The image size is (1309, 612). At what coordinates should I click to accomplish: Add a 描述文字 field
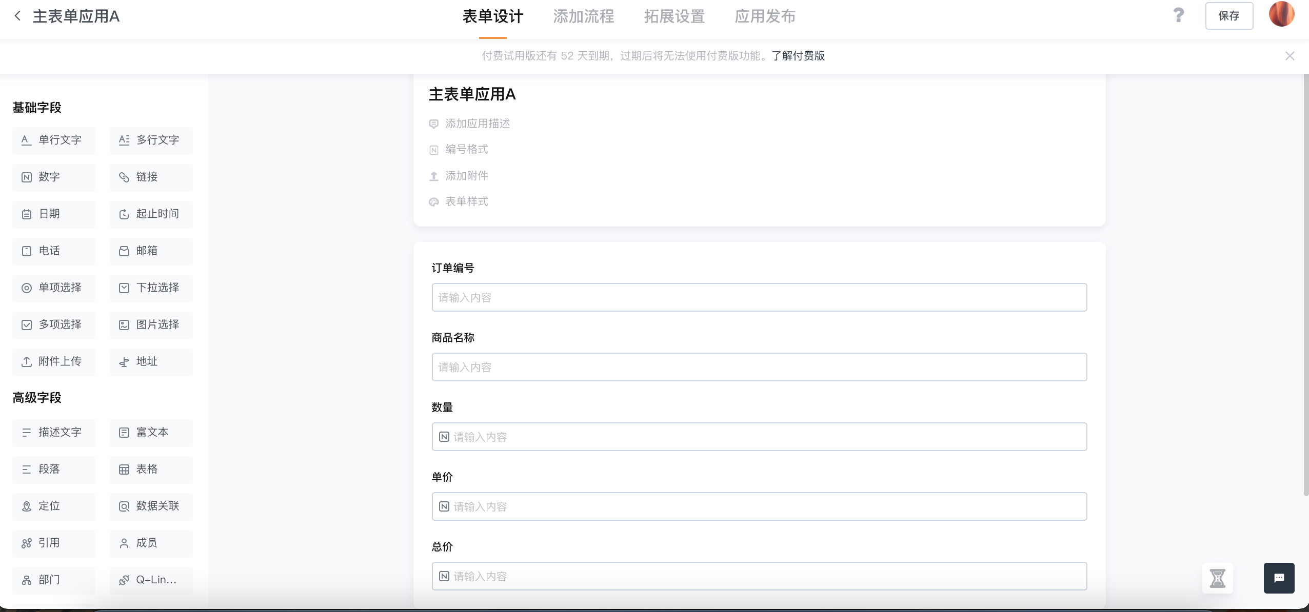54,433
